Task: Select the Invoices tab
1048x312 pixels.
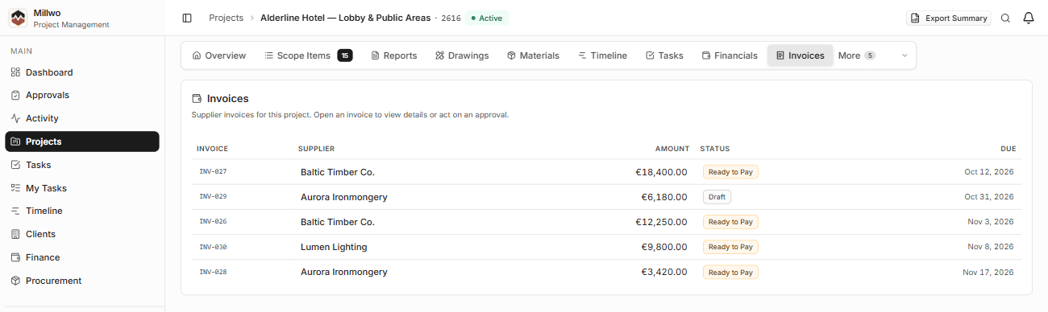Action: click(801, 55)
